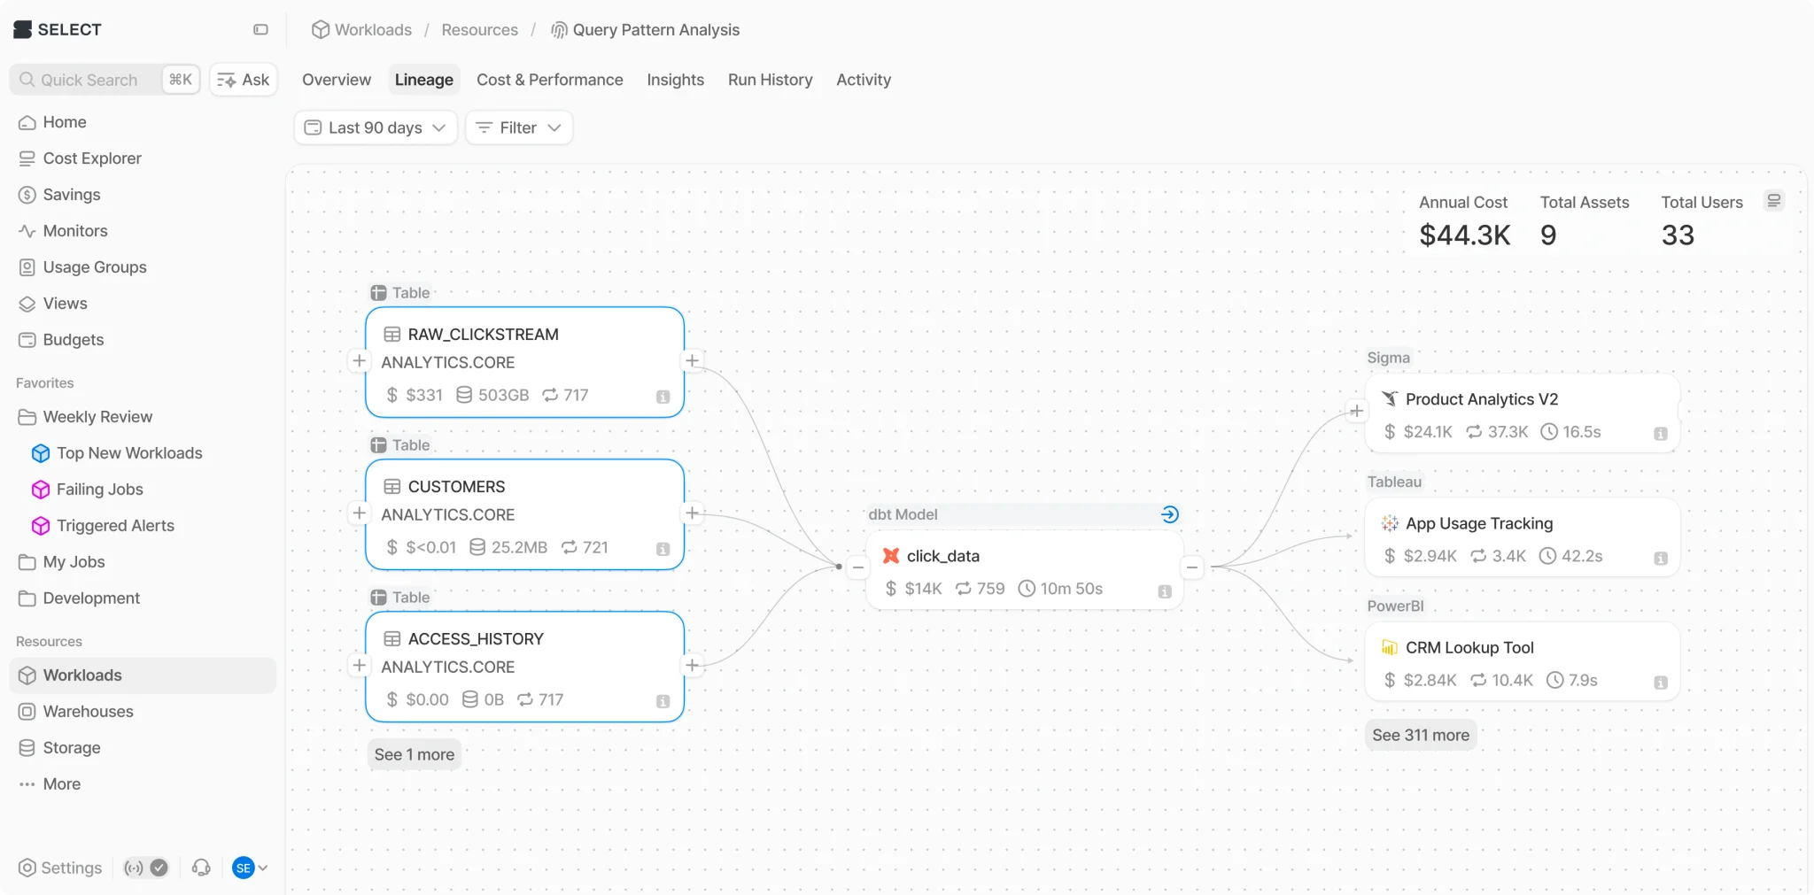
Task: Switch to the Overview tab
Action: [x=337, y=80]
